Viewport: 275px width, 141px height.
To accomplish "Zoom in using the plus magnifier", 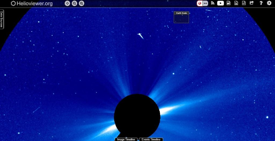I will click(x=81, y=3).
